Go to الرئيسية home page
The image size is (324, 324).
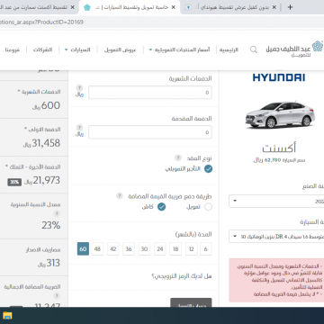click(x=229, y=49)
